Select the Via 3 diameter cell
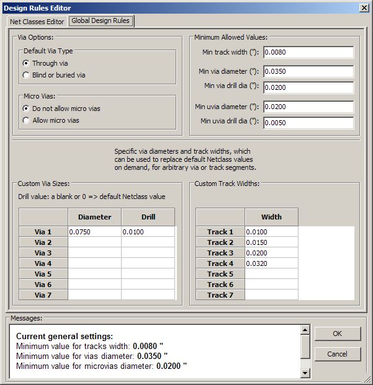 click(94, 253)
